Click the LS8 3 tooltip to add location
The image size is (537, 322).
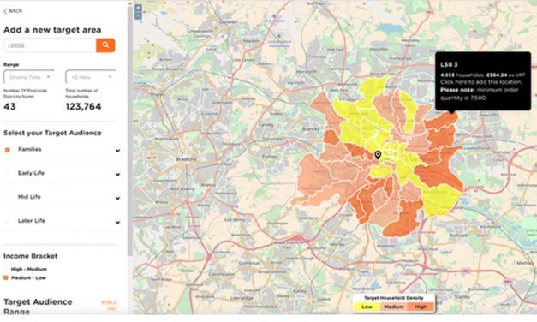pos(483,81)
